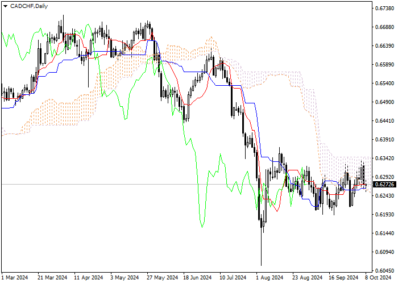Click price axis value 0.64900
This screenshot has height=284, width=398.
(385, 102)
